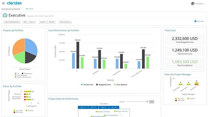Toggle the Budgeted Cost legend marker

coord(97,84)
